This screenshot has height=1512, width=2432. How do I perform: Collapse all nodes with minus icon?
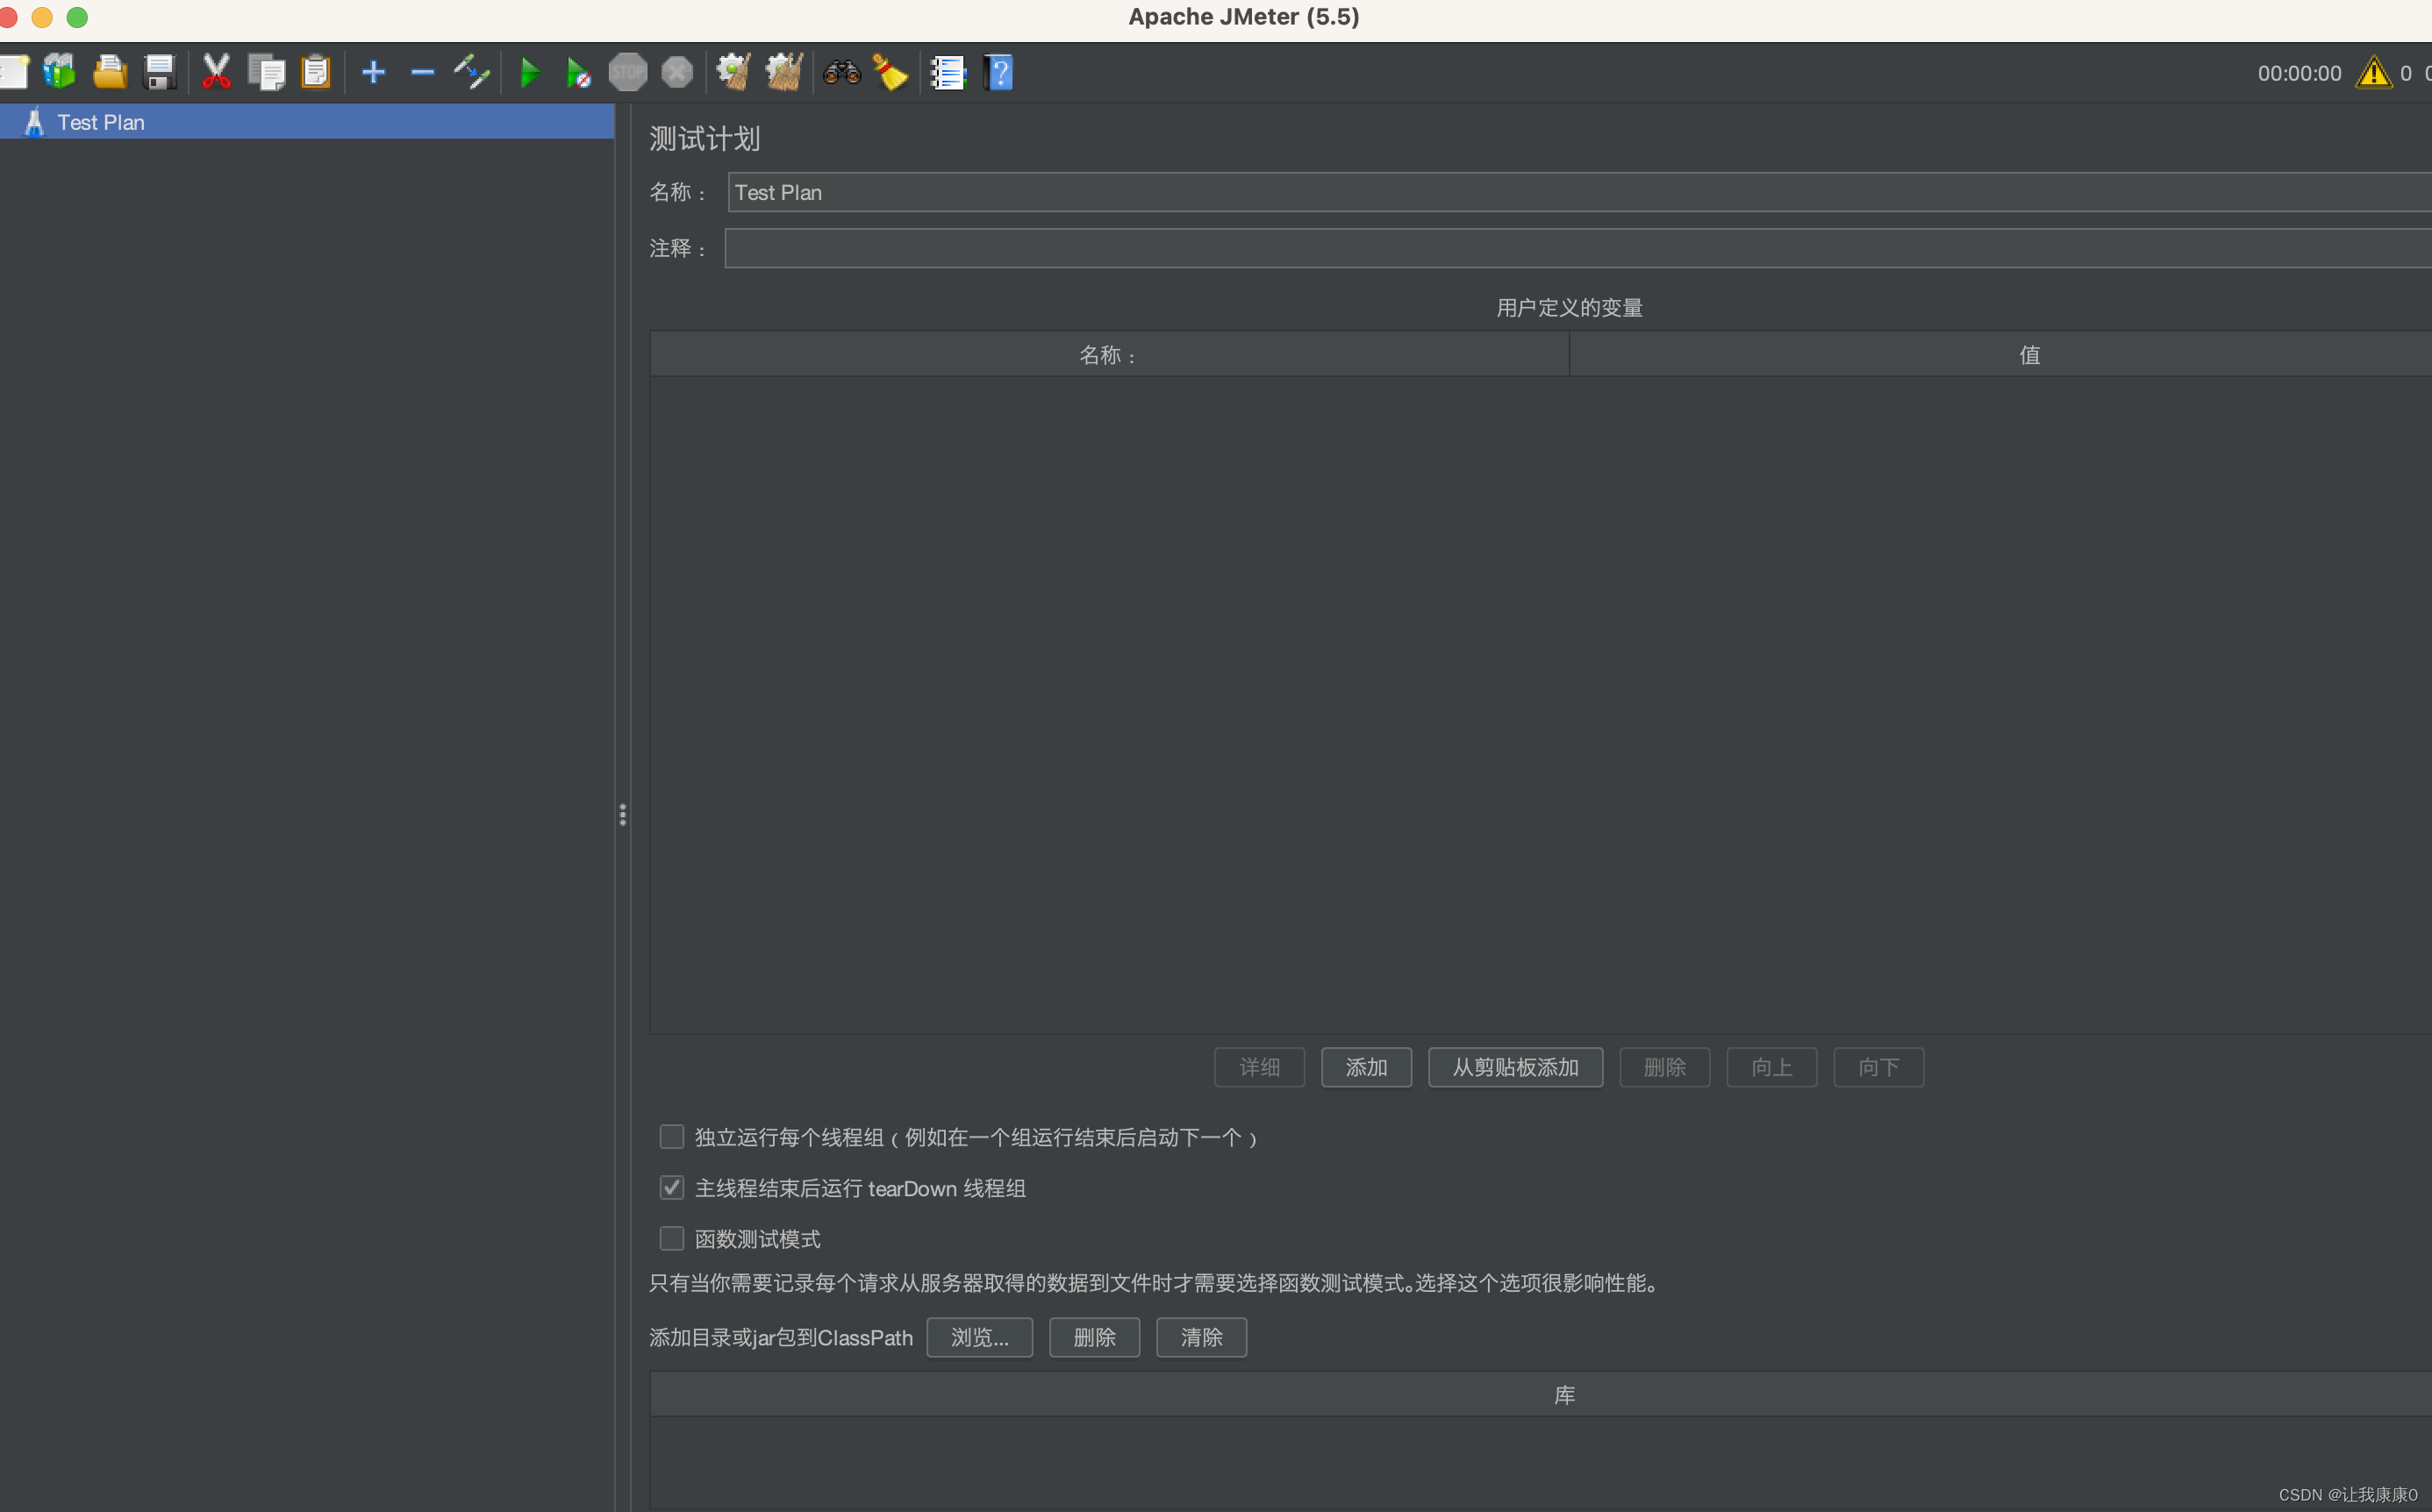pos(422,72)
